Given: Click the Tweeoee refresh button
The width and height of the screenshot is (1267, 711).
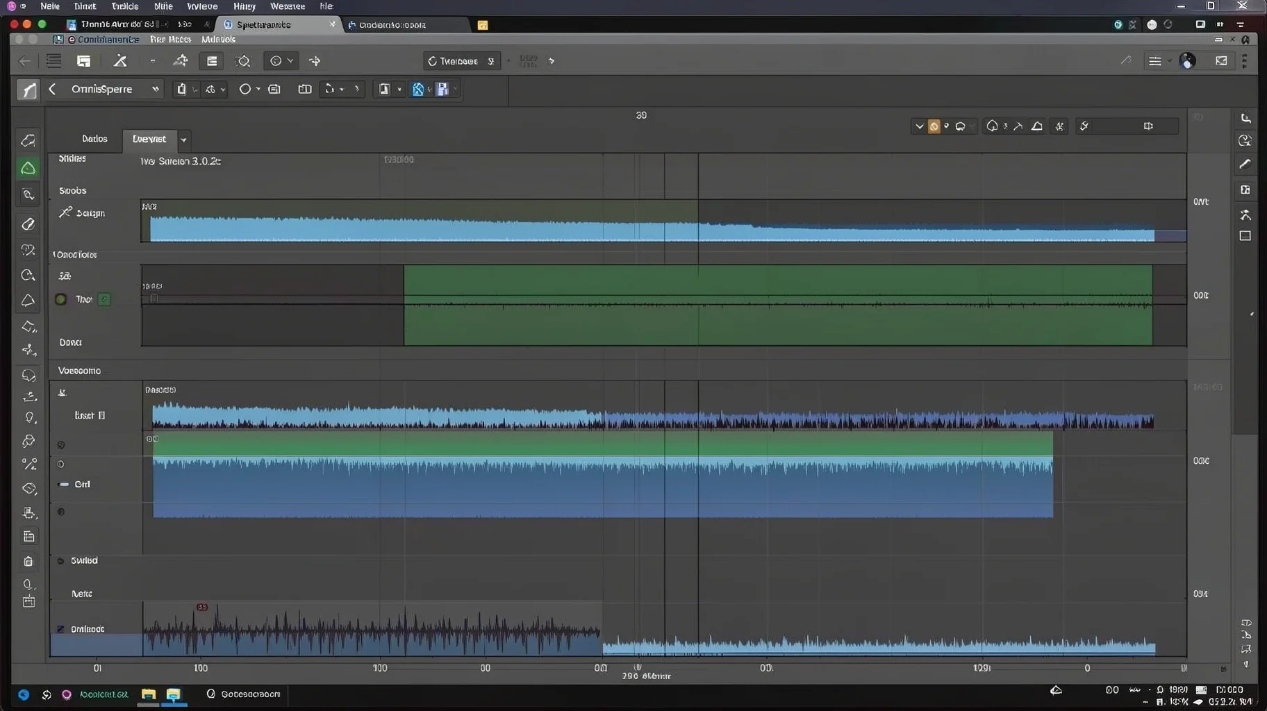Looking at the screenshot, I should 461,61.
